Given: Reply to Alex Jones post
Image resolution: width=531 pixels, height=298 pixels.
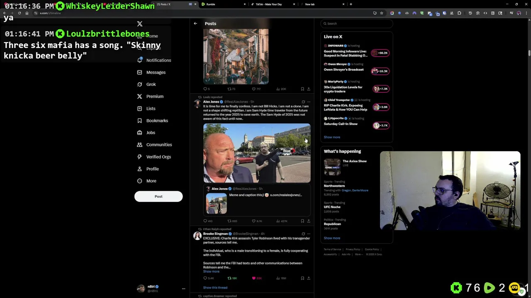Looking at the screenshot, I should [205, 221].
